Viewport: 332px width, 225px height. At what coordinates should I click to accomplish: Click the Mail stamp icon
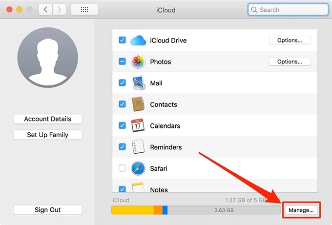pyautogui.click(x=138, y=83)
